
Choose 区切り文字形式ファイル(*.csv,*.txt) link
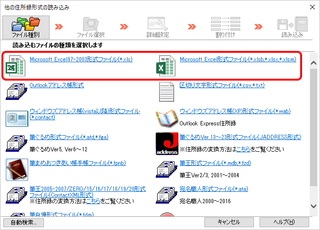222,85
